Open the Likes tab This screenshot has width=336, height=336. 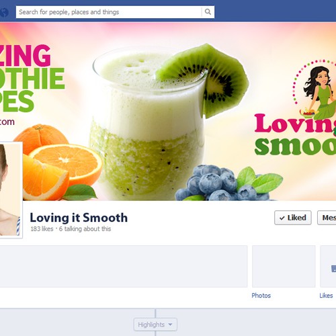click(x=326, y=296)
